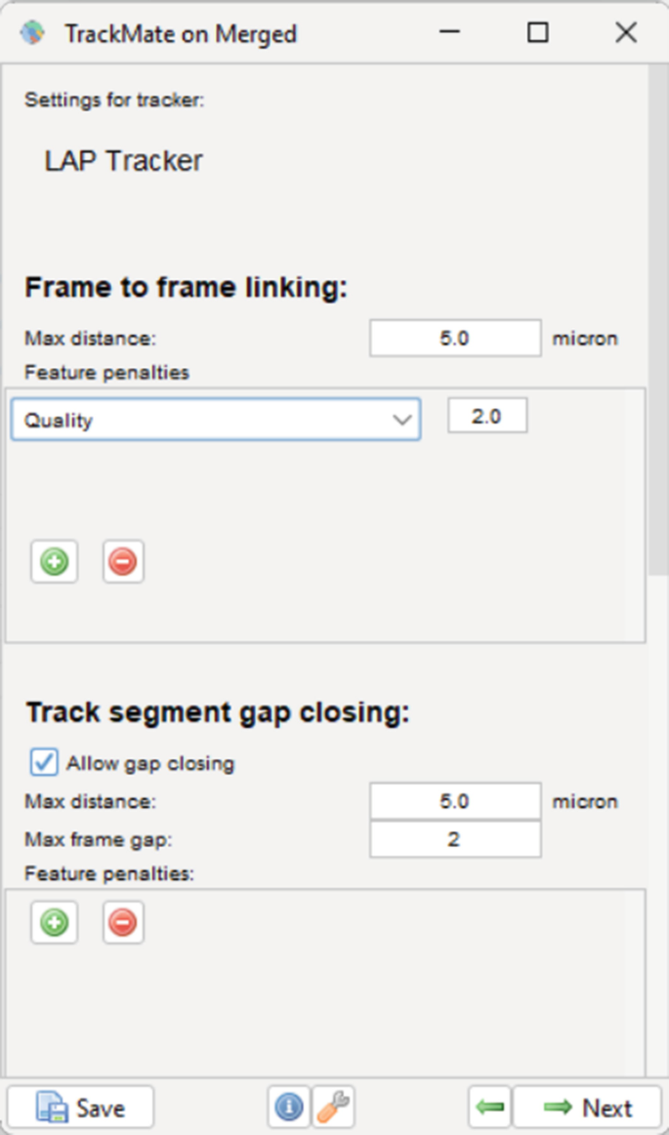Click the blue info icon button

click(x=289, y=1108)
